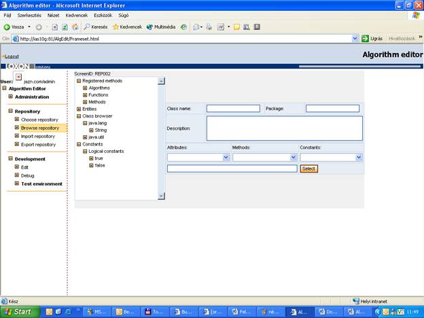424x318 pixels.
Task: Open the Eszközök menu
Action: tap(103, 14)
